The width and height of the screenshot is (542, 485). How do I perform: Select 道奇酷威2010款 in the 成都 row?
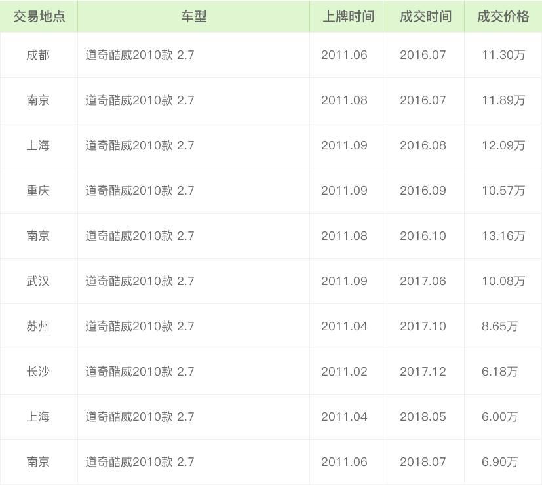click(129, 55)
